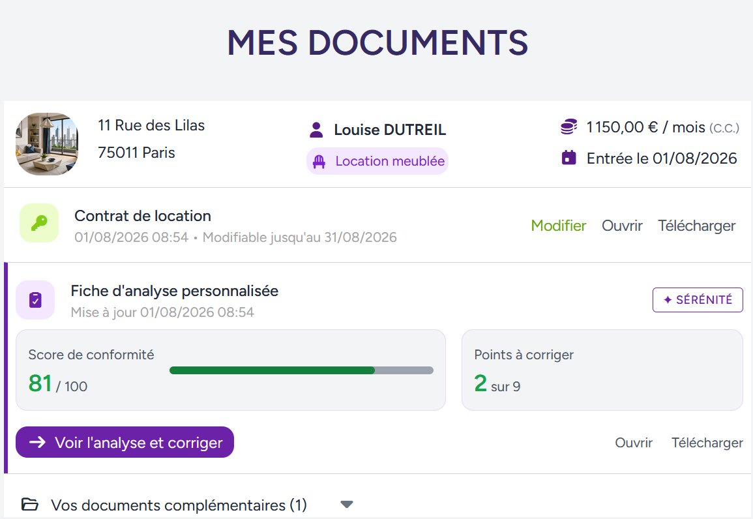
Task: Click the green key contract icon
Action: [39, 223]
